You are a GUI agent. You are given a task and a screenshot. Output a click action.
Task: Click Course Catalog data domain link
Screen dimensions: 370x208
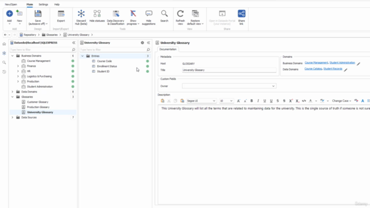[x=313, y=69]
